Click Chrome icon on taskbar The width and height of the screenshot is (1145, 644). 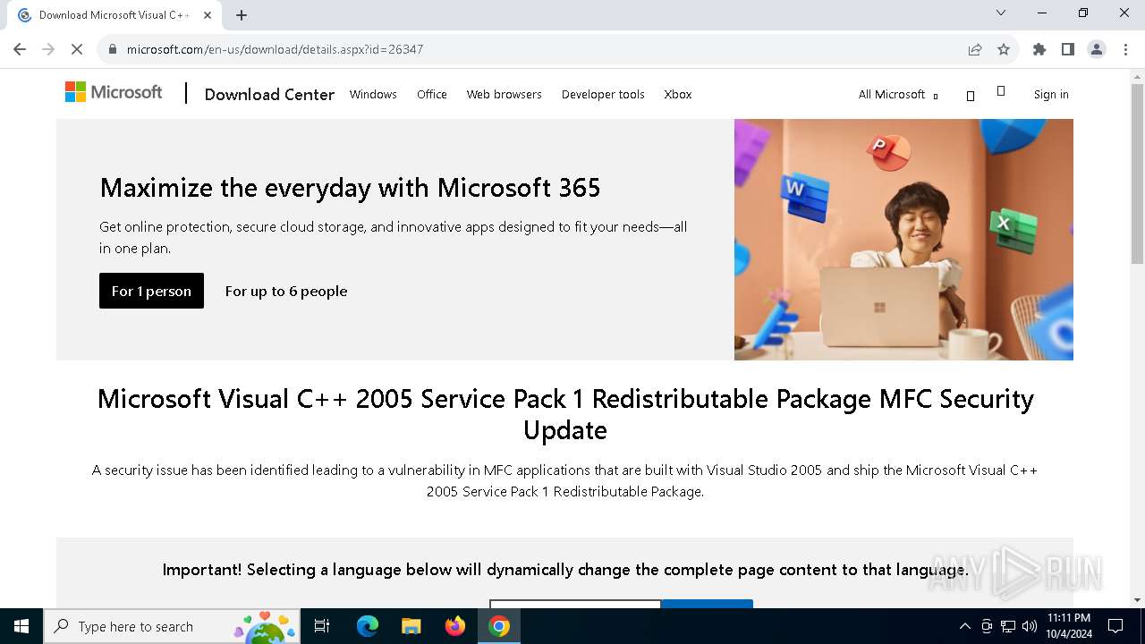(499, 626)
